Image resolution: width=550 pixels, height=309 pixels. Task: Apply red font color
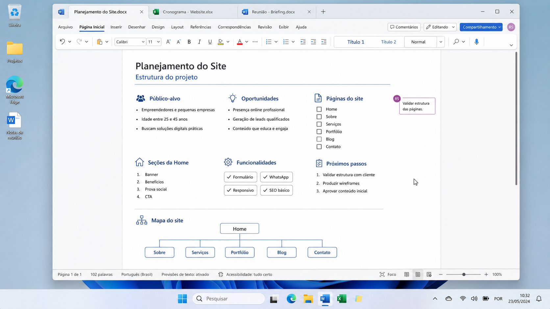tap(240, 42)
